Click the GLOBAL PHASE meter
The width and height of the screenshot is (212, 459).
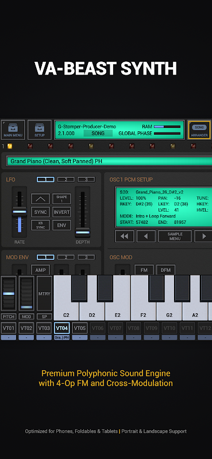(167, 134)
